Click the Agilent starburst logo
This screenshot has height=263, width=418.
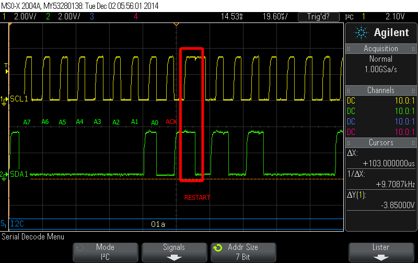361,33
